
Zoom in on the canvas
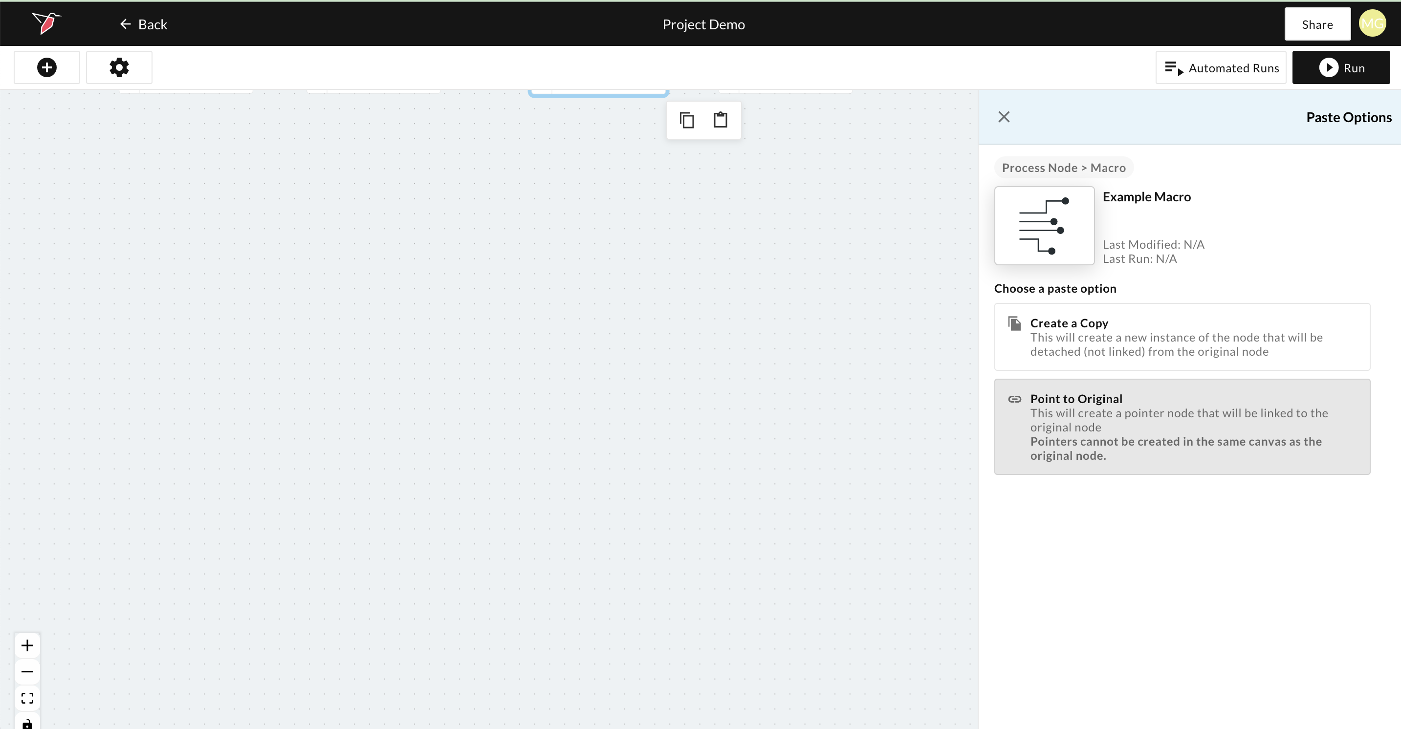pos(27,645)
